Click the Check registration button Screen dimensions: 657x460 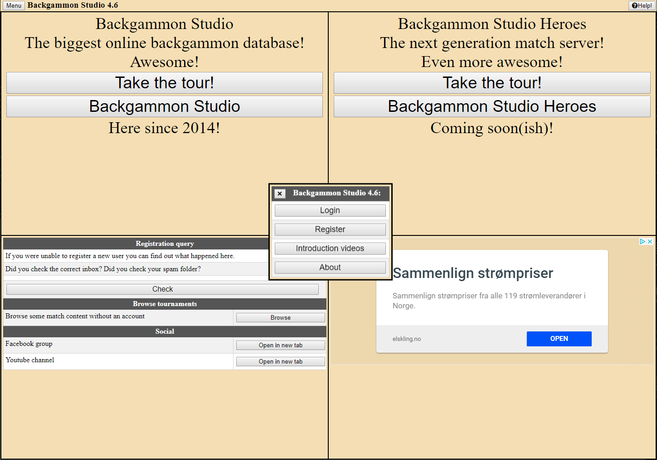click(162, 289)
